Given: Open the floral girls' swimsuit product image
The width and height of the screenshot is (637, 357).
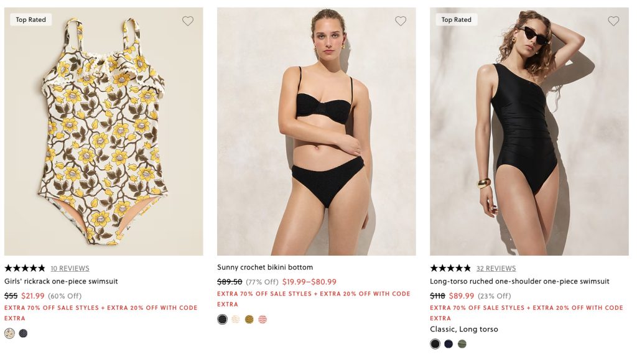Looking at the screenshot, I should [103, 131].
